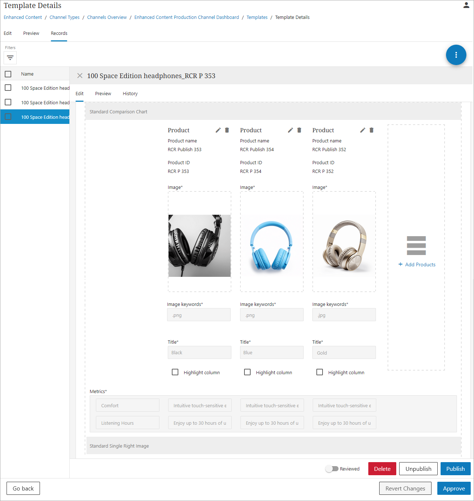Open the blue three-dot actions menu
The width and height of the screenshot is (474, 501).
[x=456, y=55]
